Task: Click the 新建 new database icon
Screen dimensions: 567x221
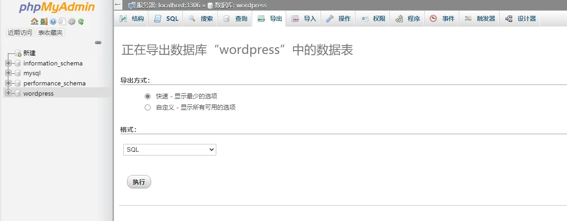Action: click(18, 53)
